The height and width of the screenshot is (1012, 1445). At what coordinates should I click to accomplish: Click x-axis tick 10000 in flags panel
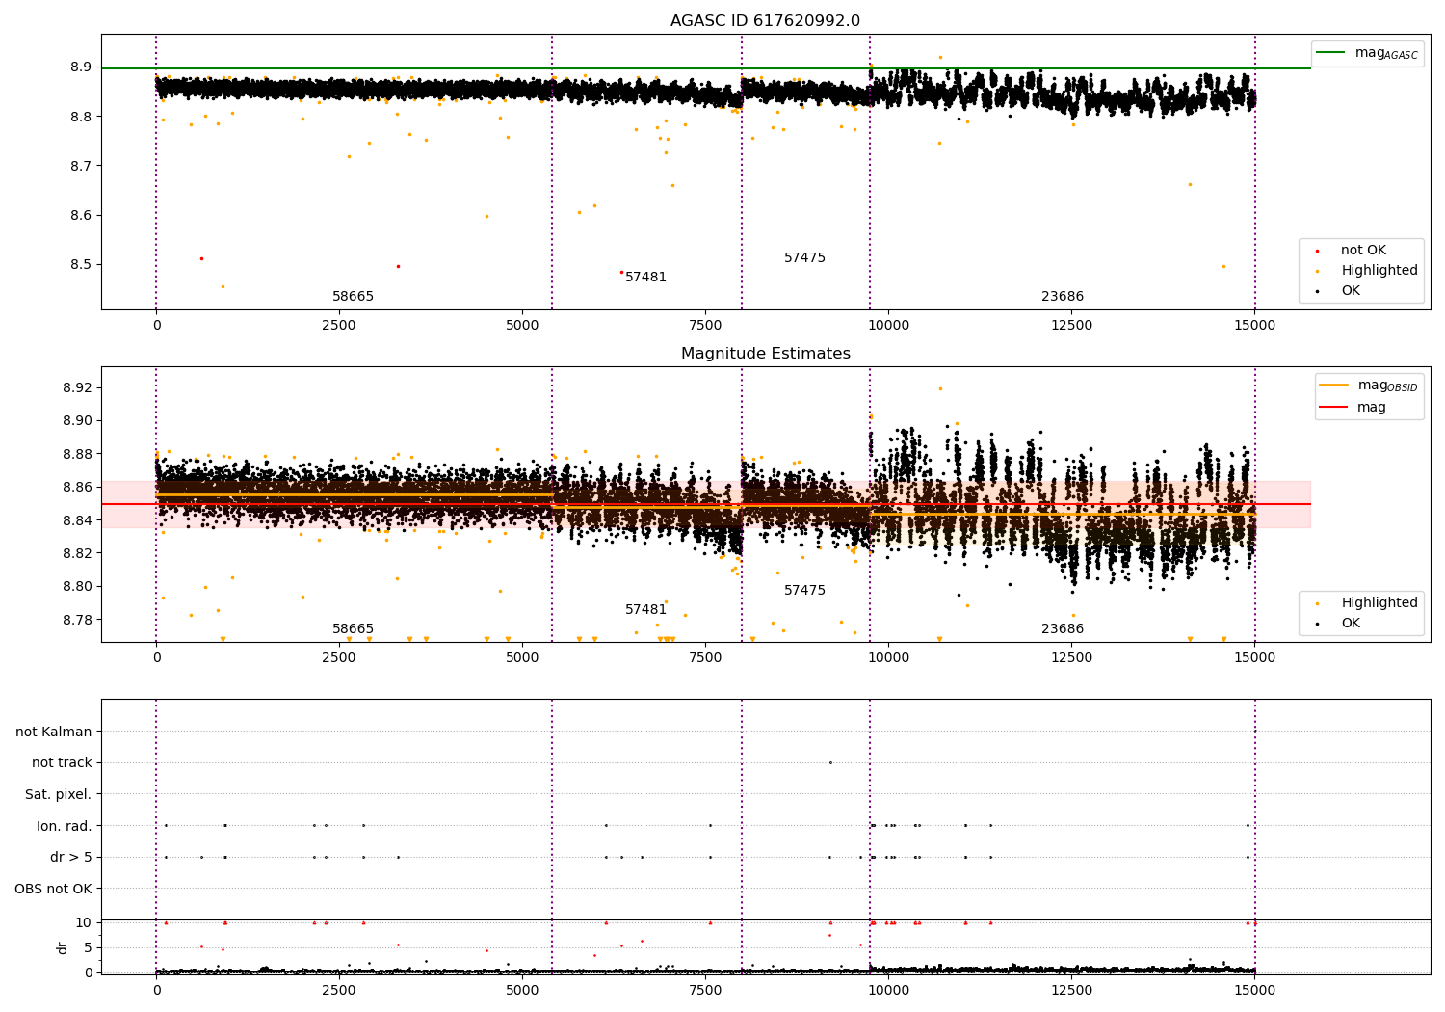[x=888, y=991]
